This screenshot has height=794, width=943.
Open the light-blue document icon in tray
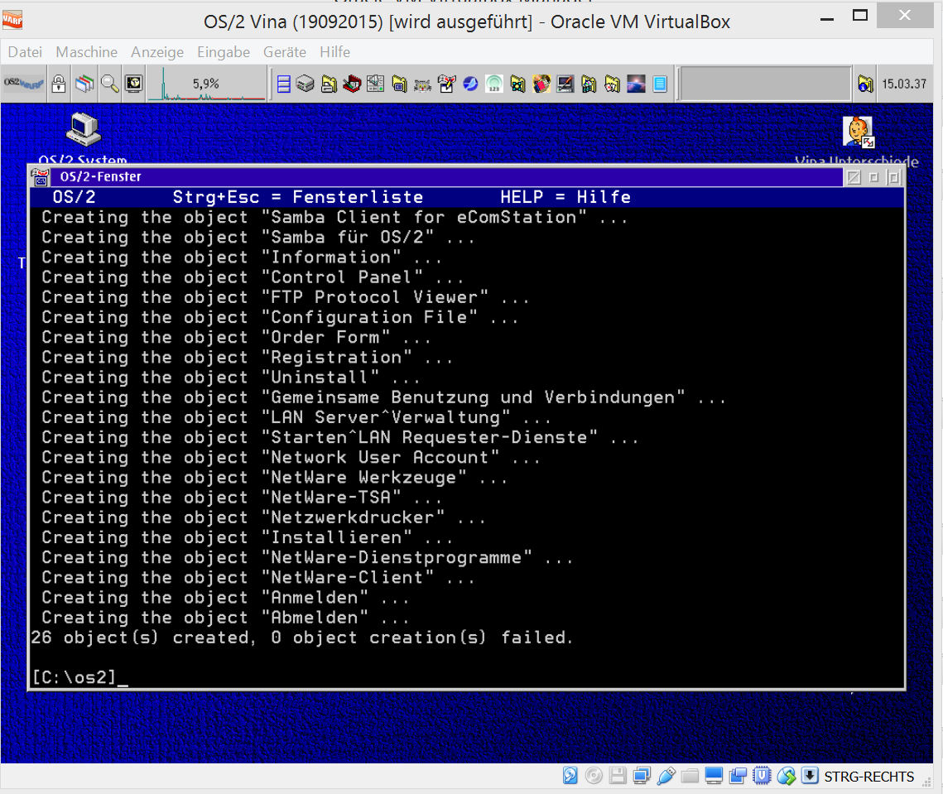point(660,84)
